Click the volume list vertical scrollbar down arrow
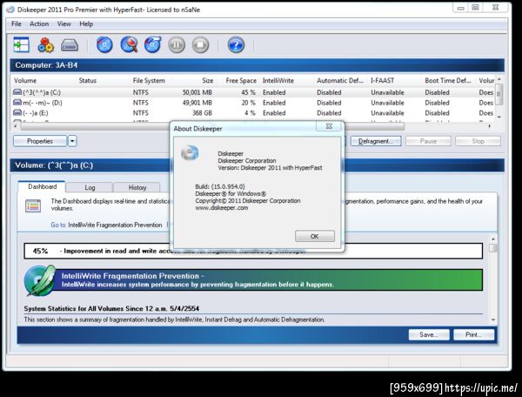The image size is (522, 397). [x=499, y=117]
